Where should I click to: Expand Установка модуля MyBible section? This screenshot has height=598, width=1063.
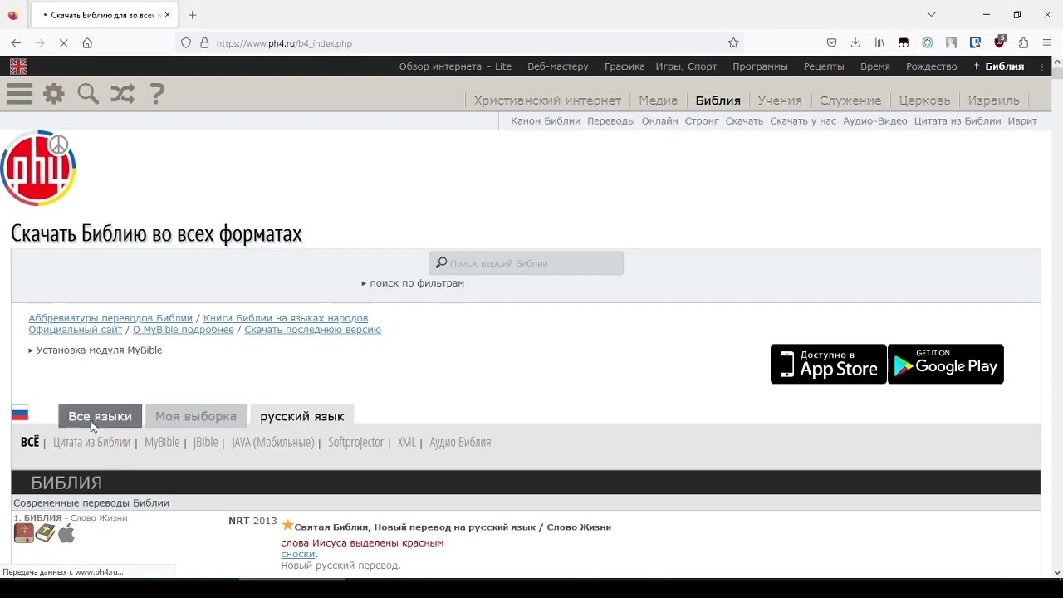96,350
